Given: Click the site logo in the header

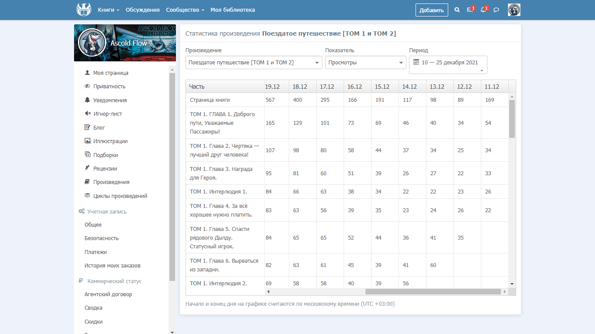Looking at the screenshot, I should (84, 10).
